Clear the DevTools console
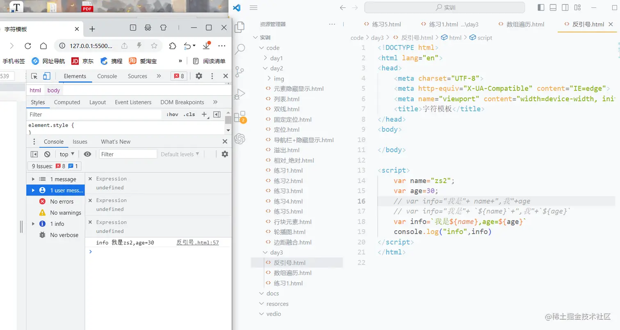The image size is (620, 330). pyautogui.click(x=47, y=154)
